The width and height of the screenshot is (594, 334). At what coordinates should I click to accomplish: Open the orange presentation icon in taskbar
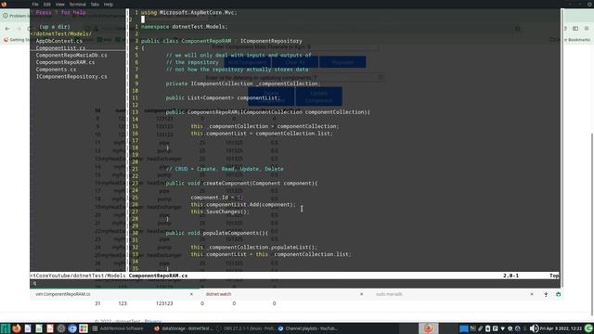click(50, 328)
